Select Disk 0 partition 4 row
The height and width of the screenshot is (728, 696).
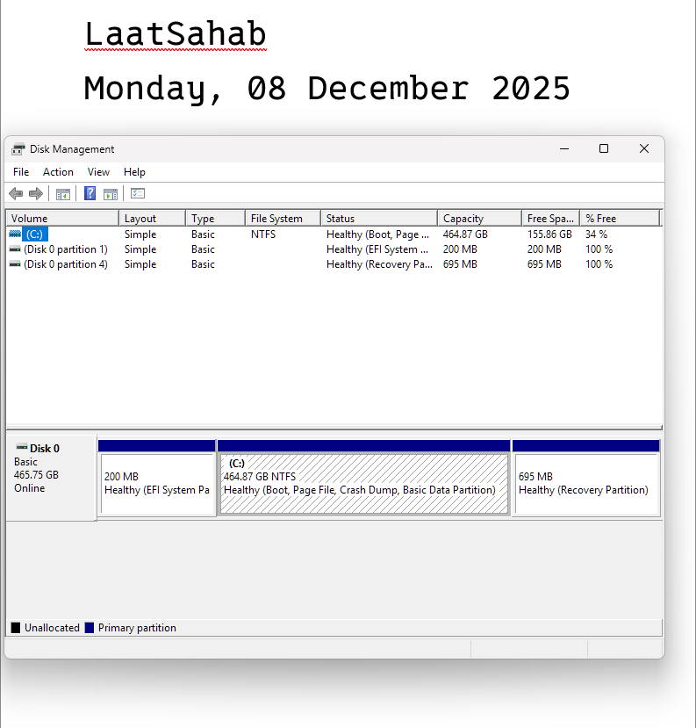tap(65, 264)
